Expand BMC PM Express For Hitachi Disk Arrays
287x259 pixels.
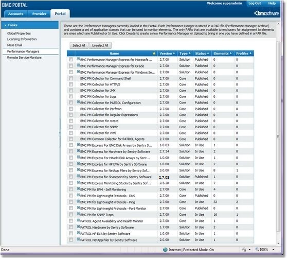(x=78, y=157)
